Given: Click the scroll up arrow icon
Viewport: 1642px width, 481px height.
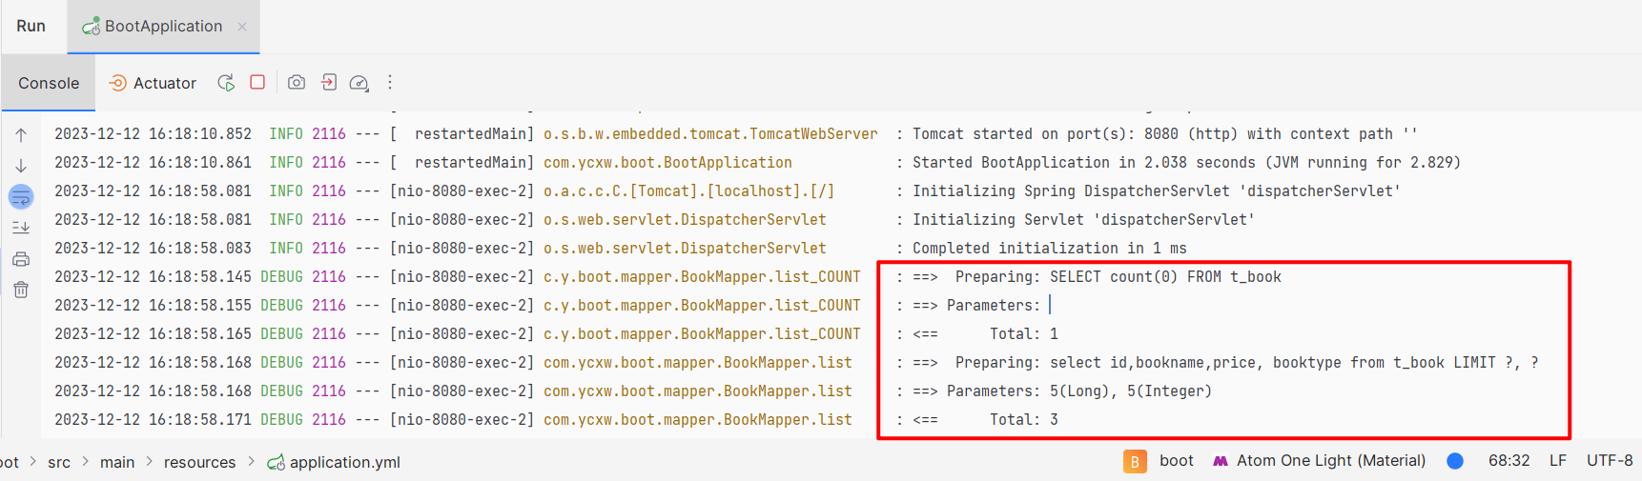Looking at the screenshot, I should pyautogui.click(x=21, y=135).
